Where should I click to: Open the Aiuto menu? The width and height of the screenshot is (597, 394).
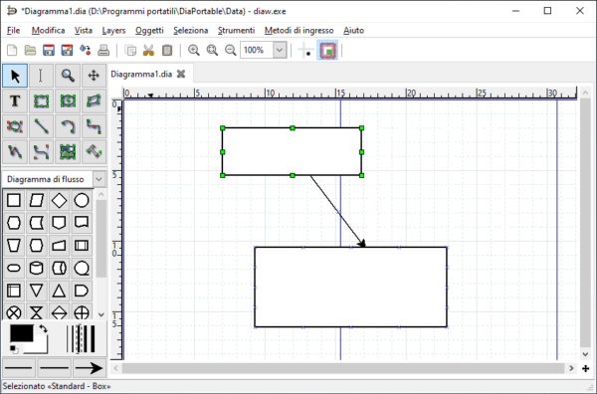353,31
